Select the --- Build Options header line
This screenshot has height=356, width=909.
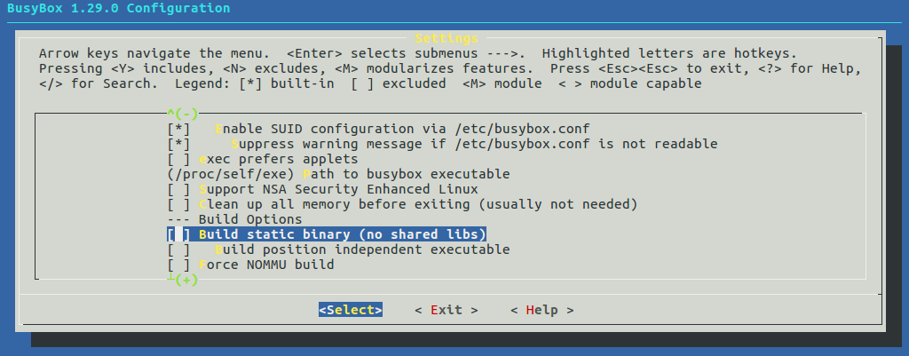click(234, 219)
